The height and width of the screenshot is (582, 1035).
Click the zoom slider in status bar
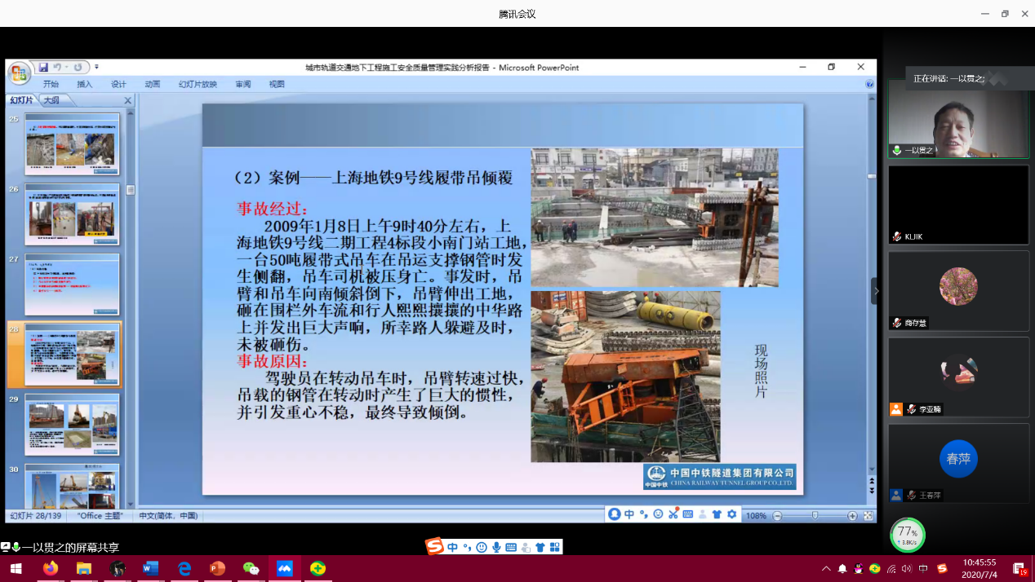pos(815,516)
